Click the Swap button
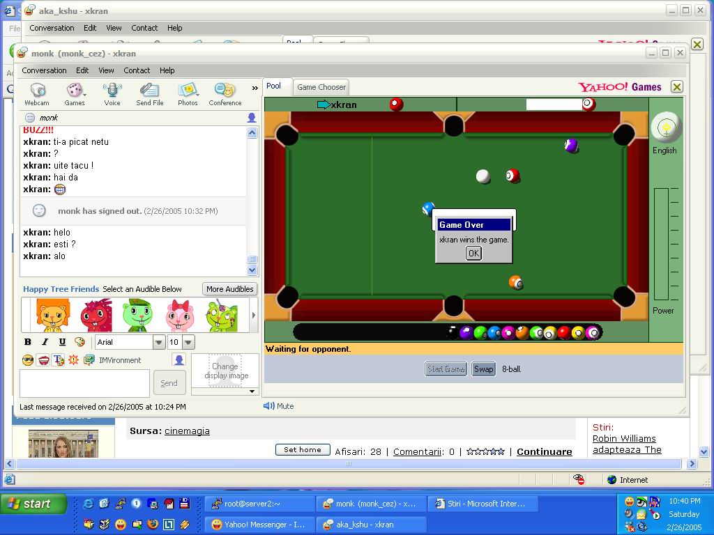 484,369
